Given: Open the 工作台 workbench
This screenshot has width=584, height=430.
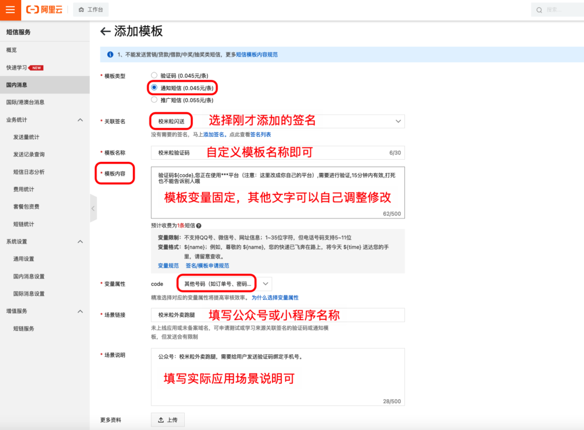Looking at the screenshot, I should tap(90, 10).
